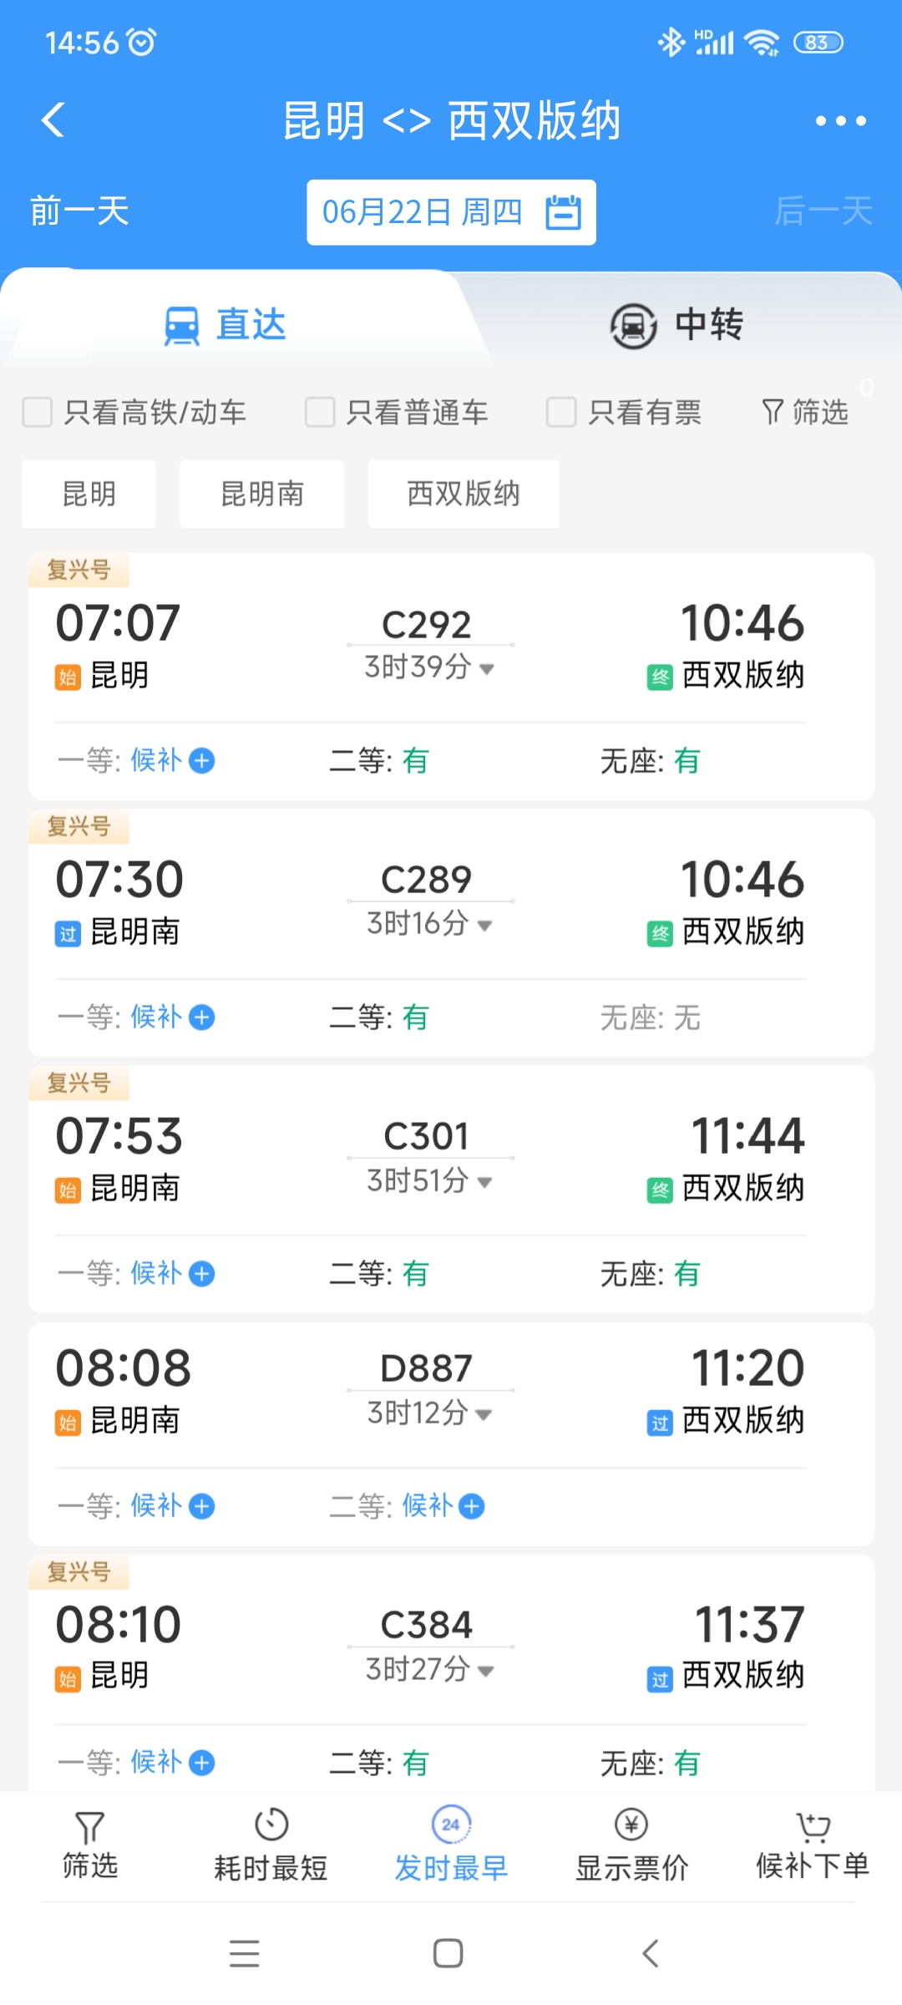Switch to the 中转 transfer tab
Image resolution: width=902 pixels, height=2005 pixels.
click(676, 324)
